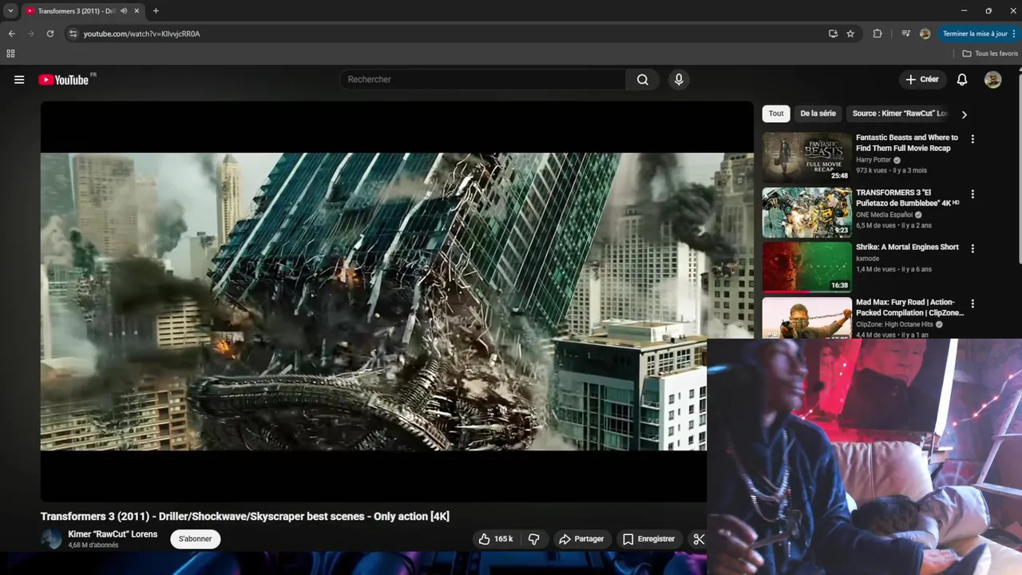Select the De la série filter chip
Screen dimensions: 1022x575
click(x=818, y=113)
